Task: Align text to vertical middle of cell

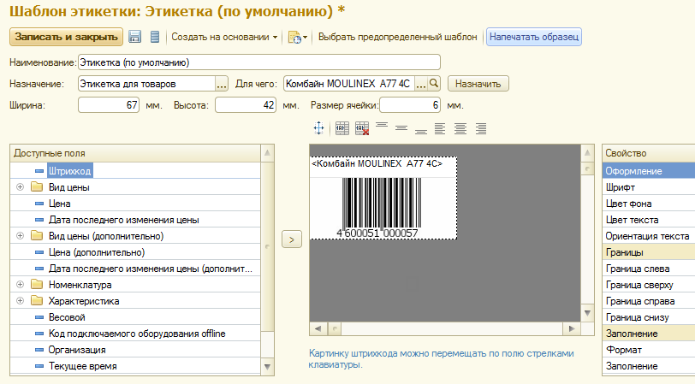Action: [401, 128]
